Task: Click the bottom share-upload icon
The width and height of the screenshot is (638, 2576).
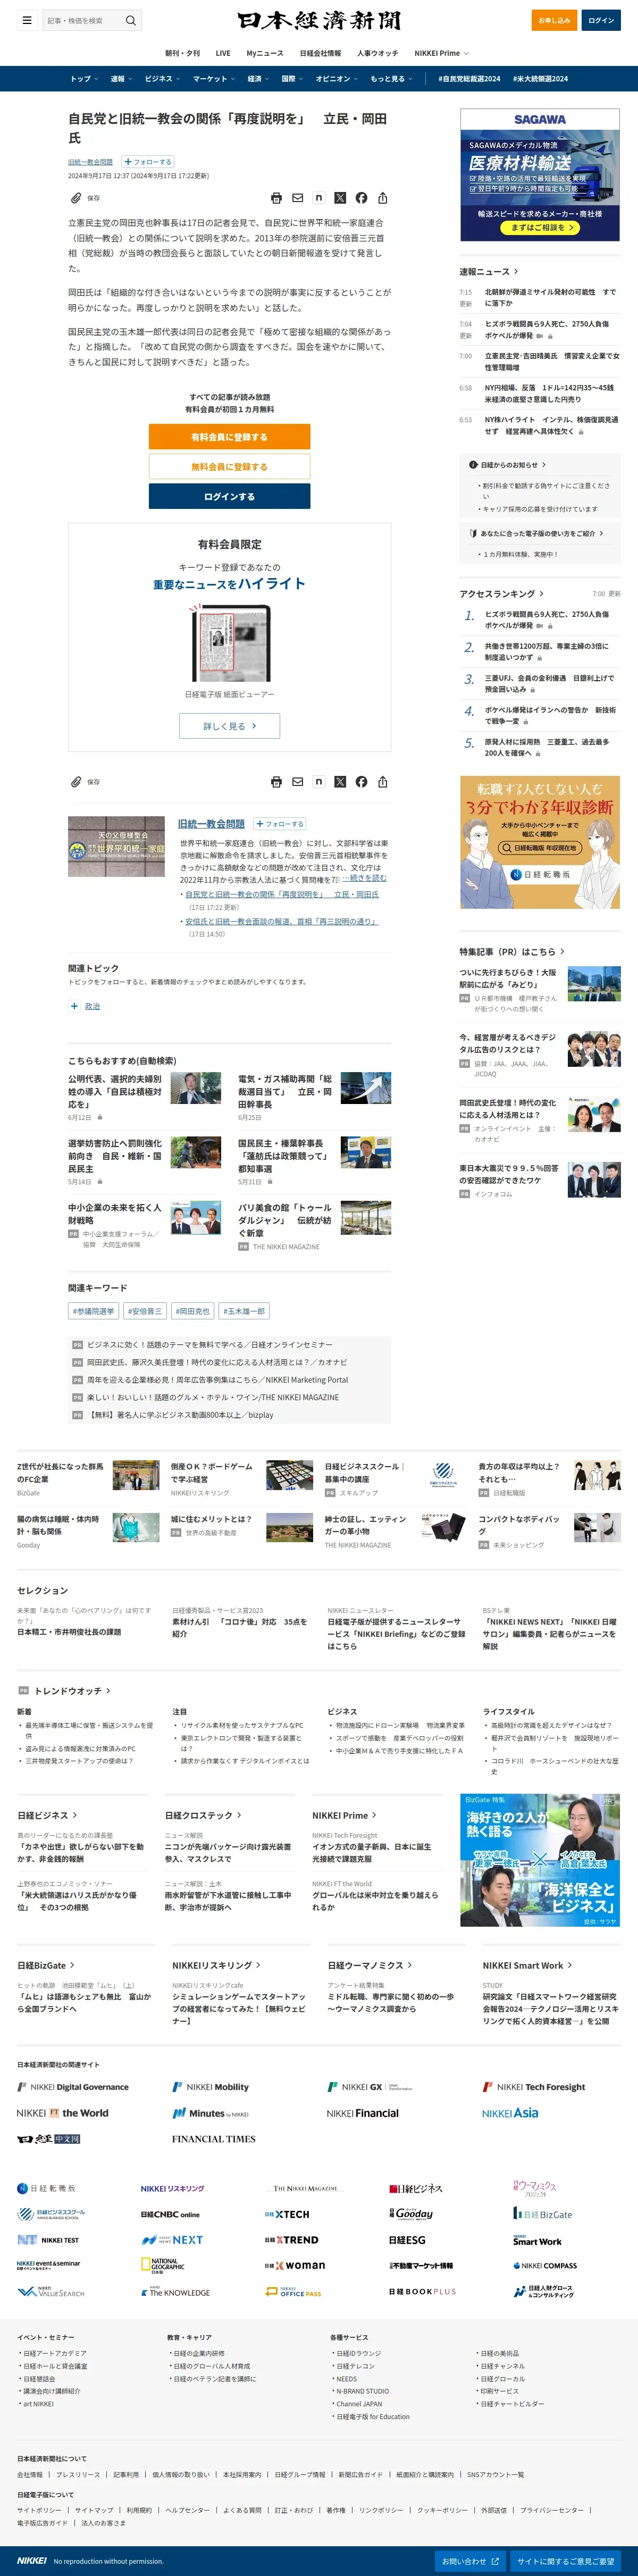Action: click(382, 782)
